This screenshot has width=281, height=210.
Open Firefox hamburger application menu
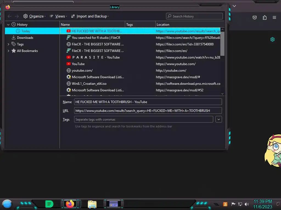pos(274,17)
